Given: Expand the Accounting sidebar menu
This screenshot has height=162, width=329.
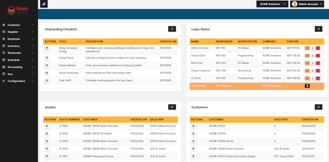Looking at the screenshot, I should point(18,67).
